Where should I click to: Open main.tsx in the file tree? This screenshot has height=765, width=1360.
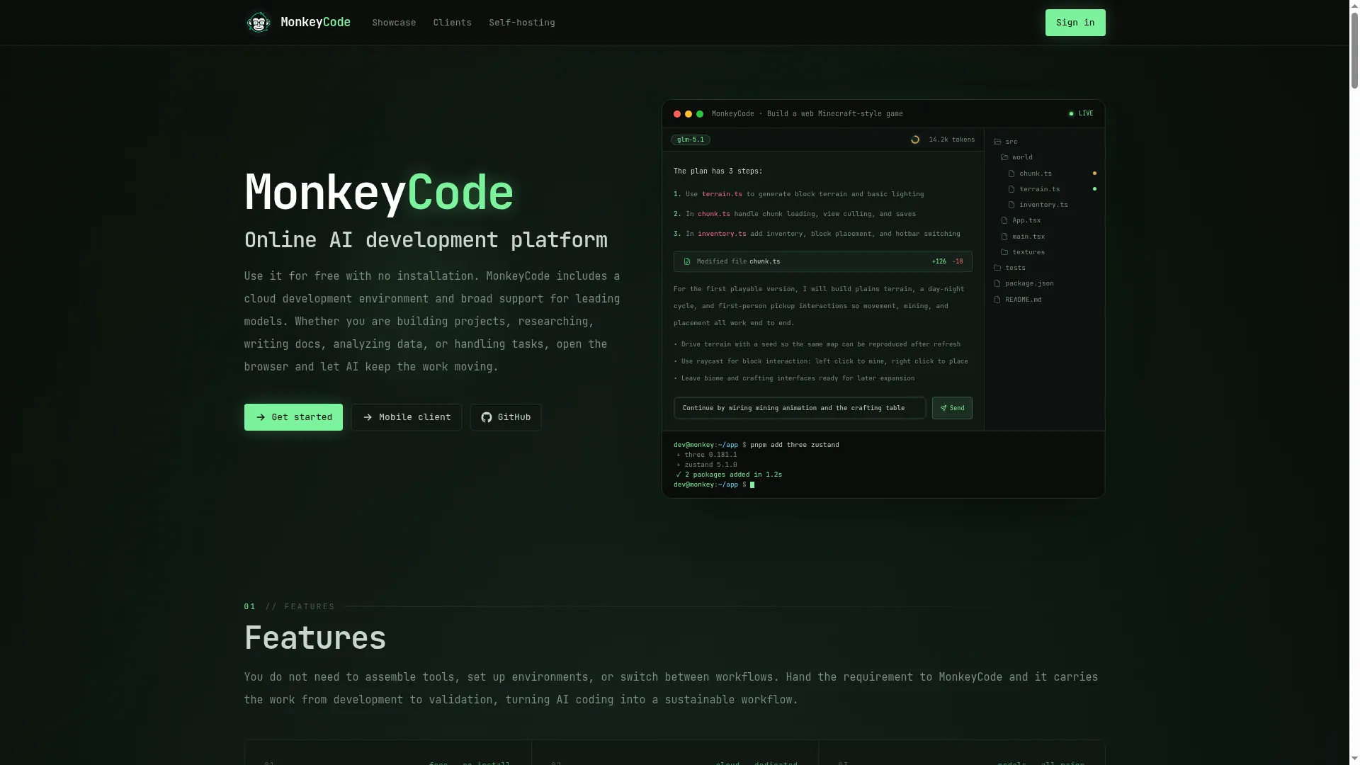pos(1023,237)
